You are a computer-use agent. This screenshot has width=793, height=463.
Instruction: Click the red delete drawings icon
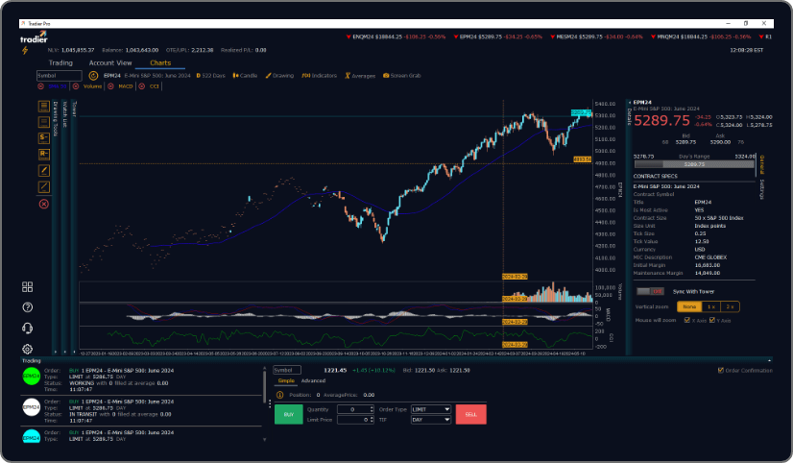point(44,204)
